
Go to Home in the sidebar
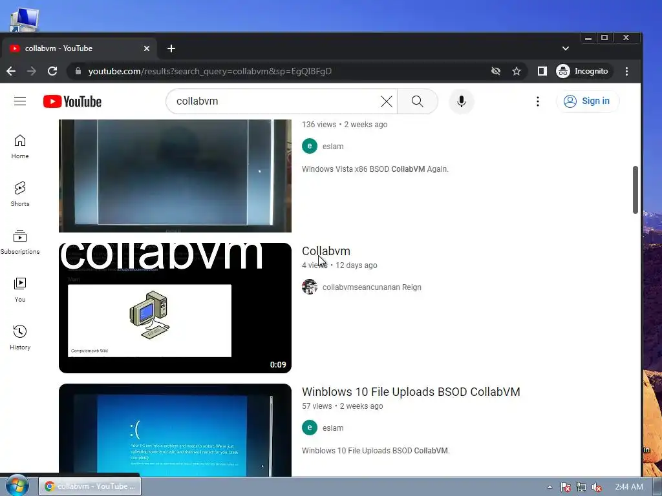tap(20, 147)
